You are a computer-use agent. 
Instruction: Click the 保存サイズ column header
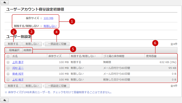pyautogui.click(x=58, y=56)
